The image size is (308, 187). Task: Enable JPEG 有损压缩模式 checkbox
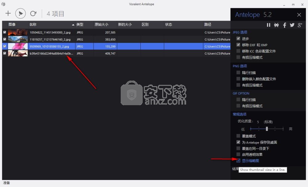(238, 57)
